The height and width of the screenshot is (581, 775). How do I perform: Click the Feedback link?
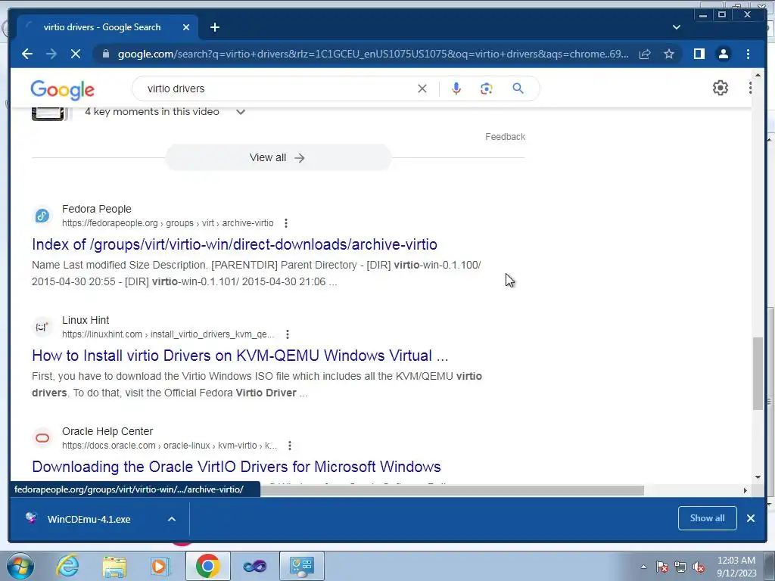coord(505,137)
